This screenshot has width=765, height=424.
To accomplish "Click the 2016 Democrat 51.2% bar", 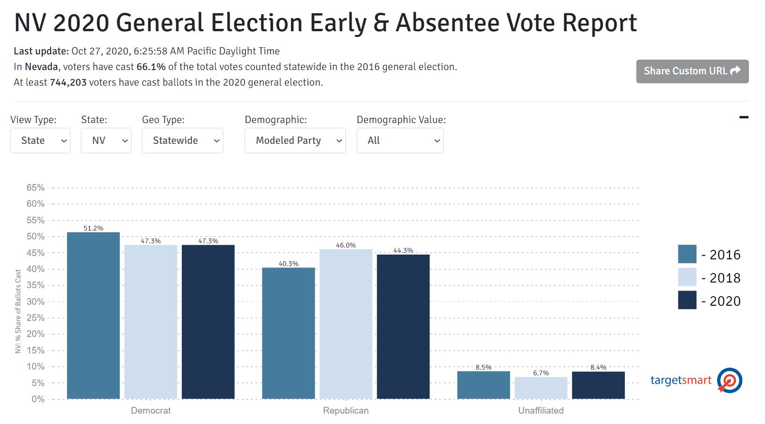I will pos(93,316).
